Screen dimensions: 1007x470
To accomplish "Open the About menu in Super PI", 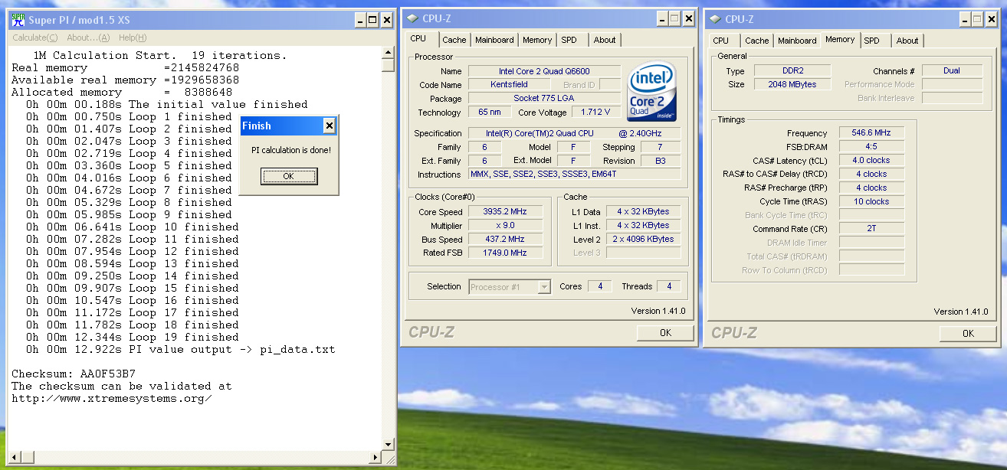I will point(88,38).
